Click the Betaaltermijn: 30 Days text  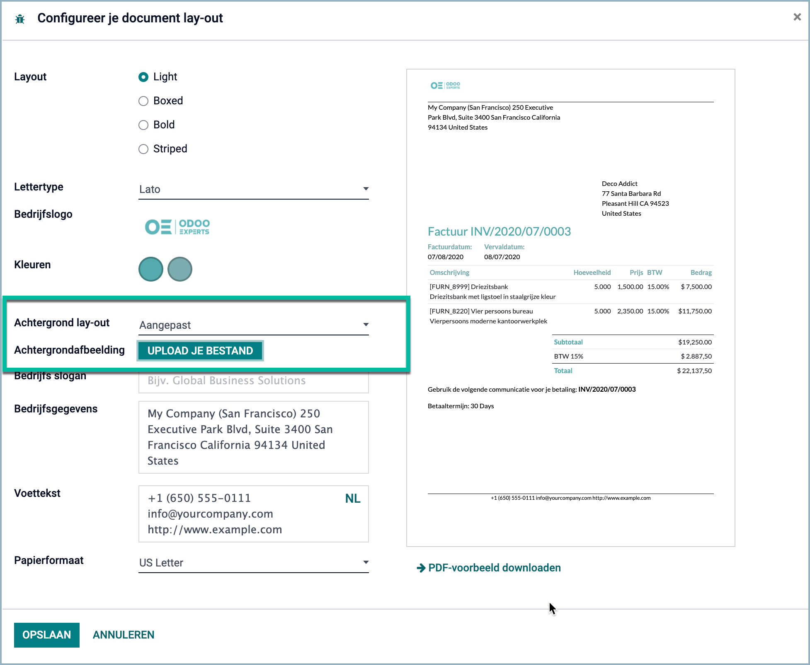461,406
